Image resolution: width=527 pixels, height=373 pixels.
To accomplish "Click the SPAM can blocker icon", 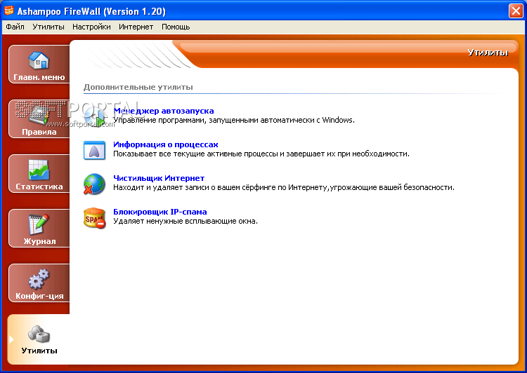I will coord(94,218).
